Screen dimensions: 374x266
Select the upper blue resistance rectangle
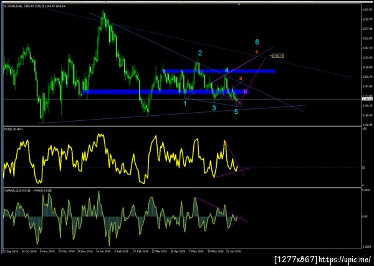point(219,71)
